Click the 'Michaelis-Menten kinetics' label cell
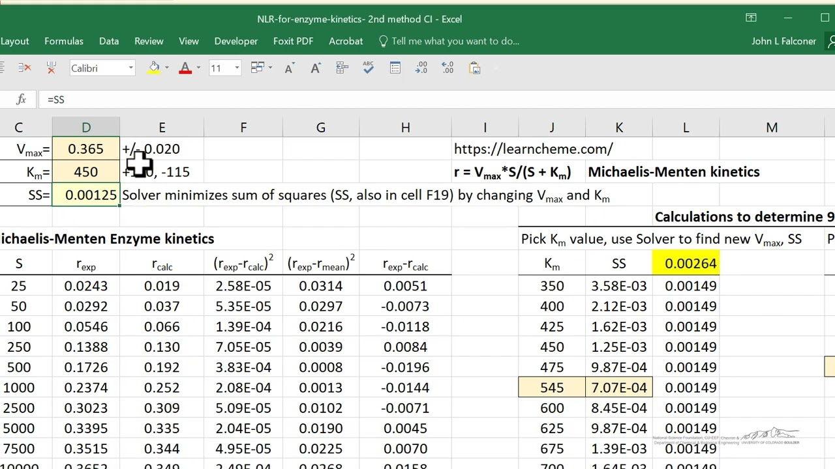The image size is (835, 469). point(674,172)
